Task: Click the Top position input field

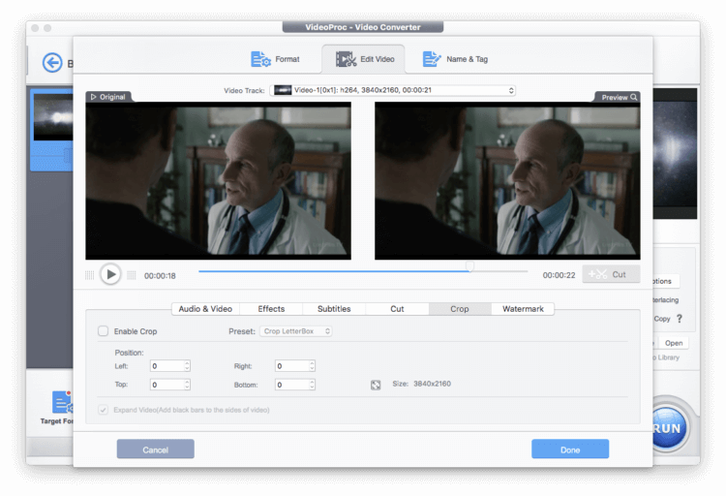Action: [x=166, y=385]
